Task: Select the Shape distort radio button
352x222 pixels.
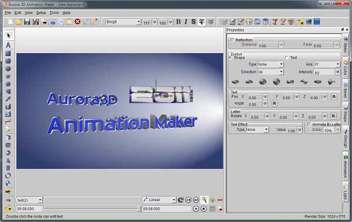Action: [x=231, y=58]
